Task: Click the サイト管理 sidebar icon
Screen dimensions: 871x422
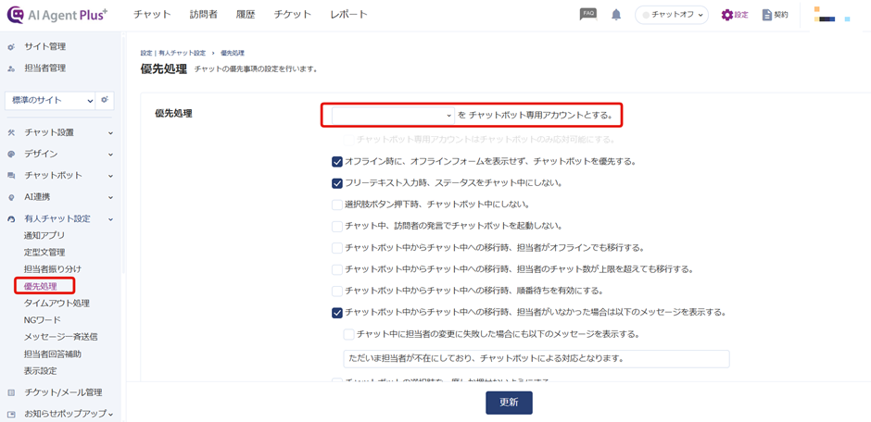Action: (x=11, y=47)
